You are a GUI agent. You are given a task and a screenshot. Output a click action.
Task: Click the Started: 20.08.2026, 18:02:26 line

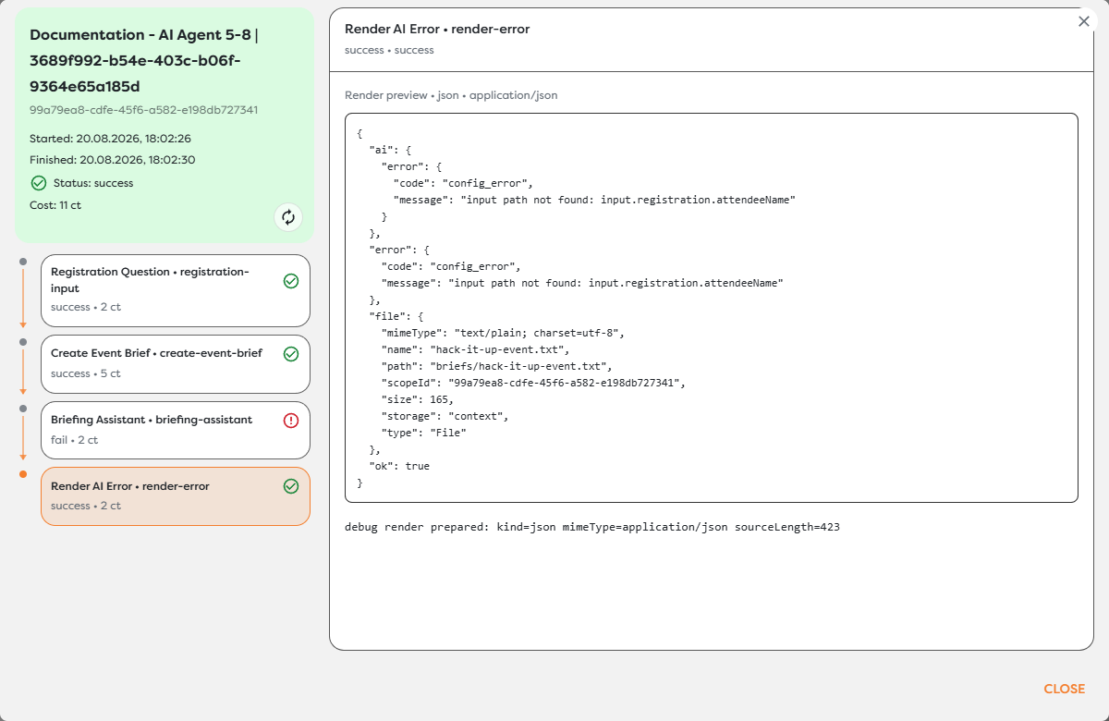click(111, 139)
